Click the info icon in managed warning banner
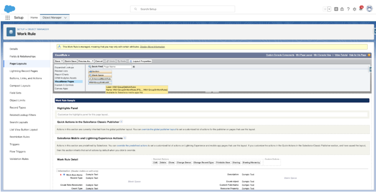Viewport: 376px width, 193px height. pos(59,47)
